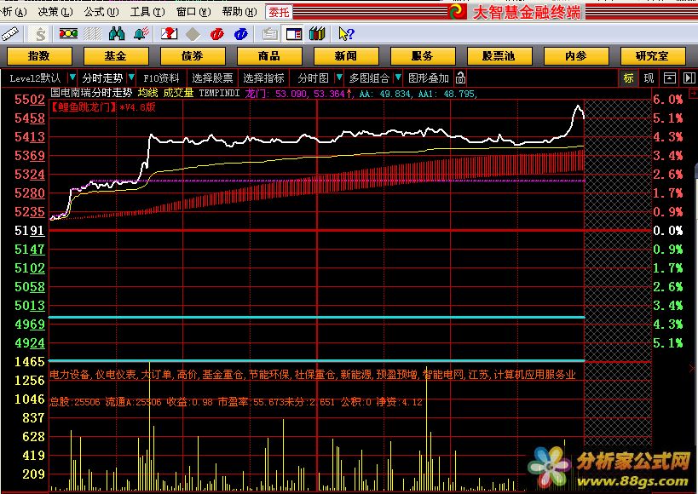Image resolution: width=698 pixels, height=494 pixels.
Task: Open the 窗口(W) menu
Action: coord(193,12)
